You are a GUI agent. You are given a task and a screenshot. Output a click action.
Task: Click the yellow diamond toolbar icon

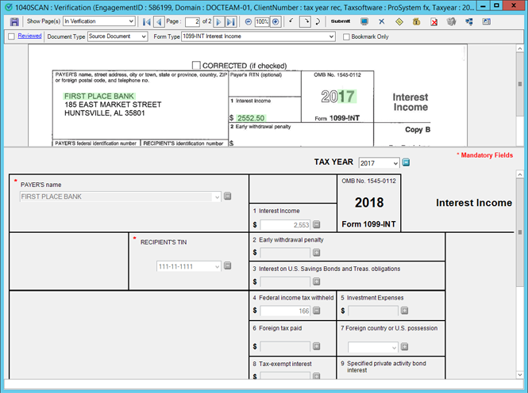tap(399, 22)
